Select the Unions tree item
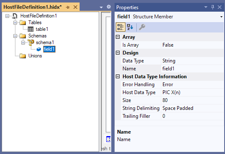The width and height of the screenshot is (225, 154). 35,56
